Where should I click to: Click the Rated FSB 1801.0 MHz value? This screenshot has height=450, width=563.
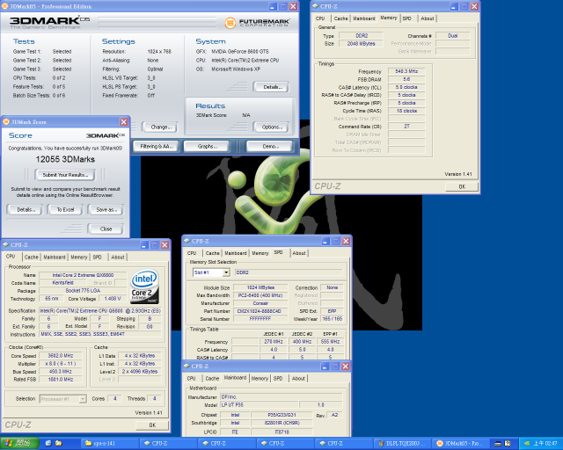(61, 380)
